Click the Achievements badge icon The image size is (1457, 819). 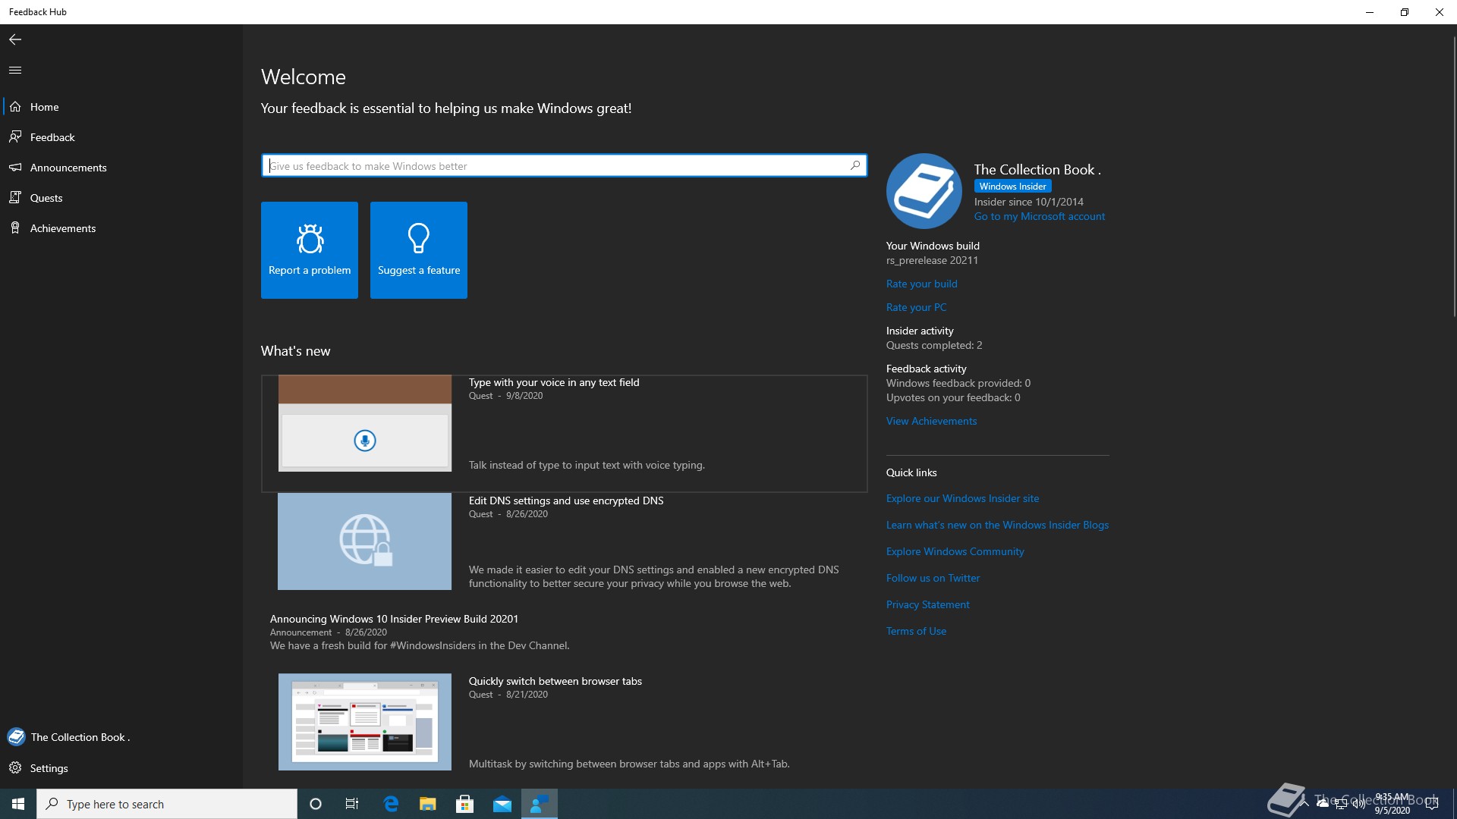click(15, 228)
